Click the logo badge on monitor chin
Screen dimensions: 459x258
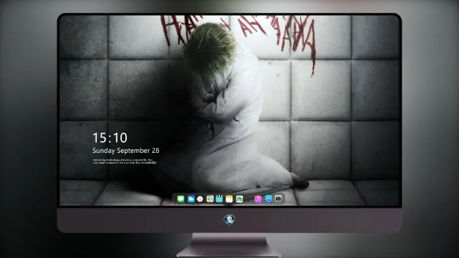229,220
